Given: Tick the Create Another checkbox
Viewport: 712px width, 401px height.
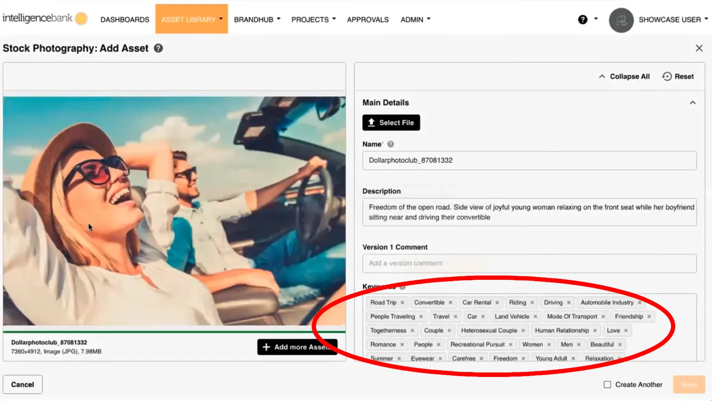Looking at the screenshot, I should click(x=607, y=385).
